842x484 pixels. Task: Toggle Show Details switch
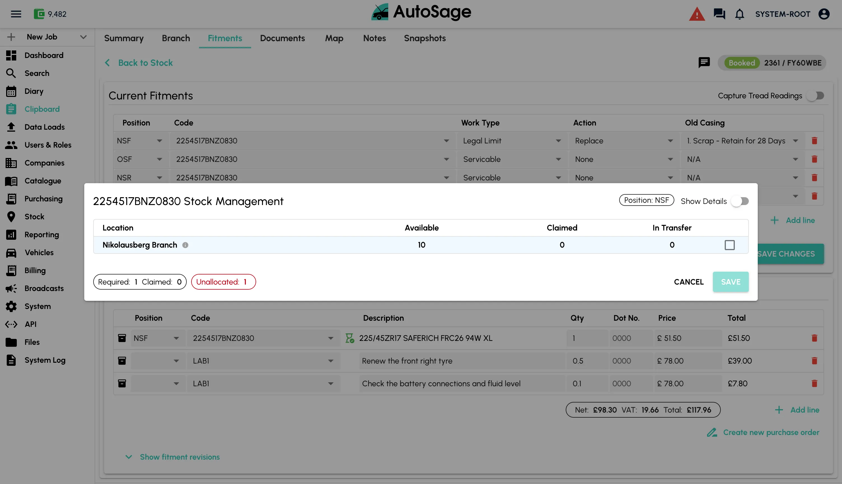tap(740, 201)
